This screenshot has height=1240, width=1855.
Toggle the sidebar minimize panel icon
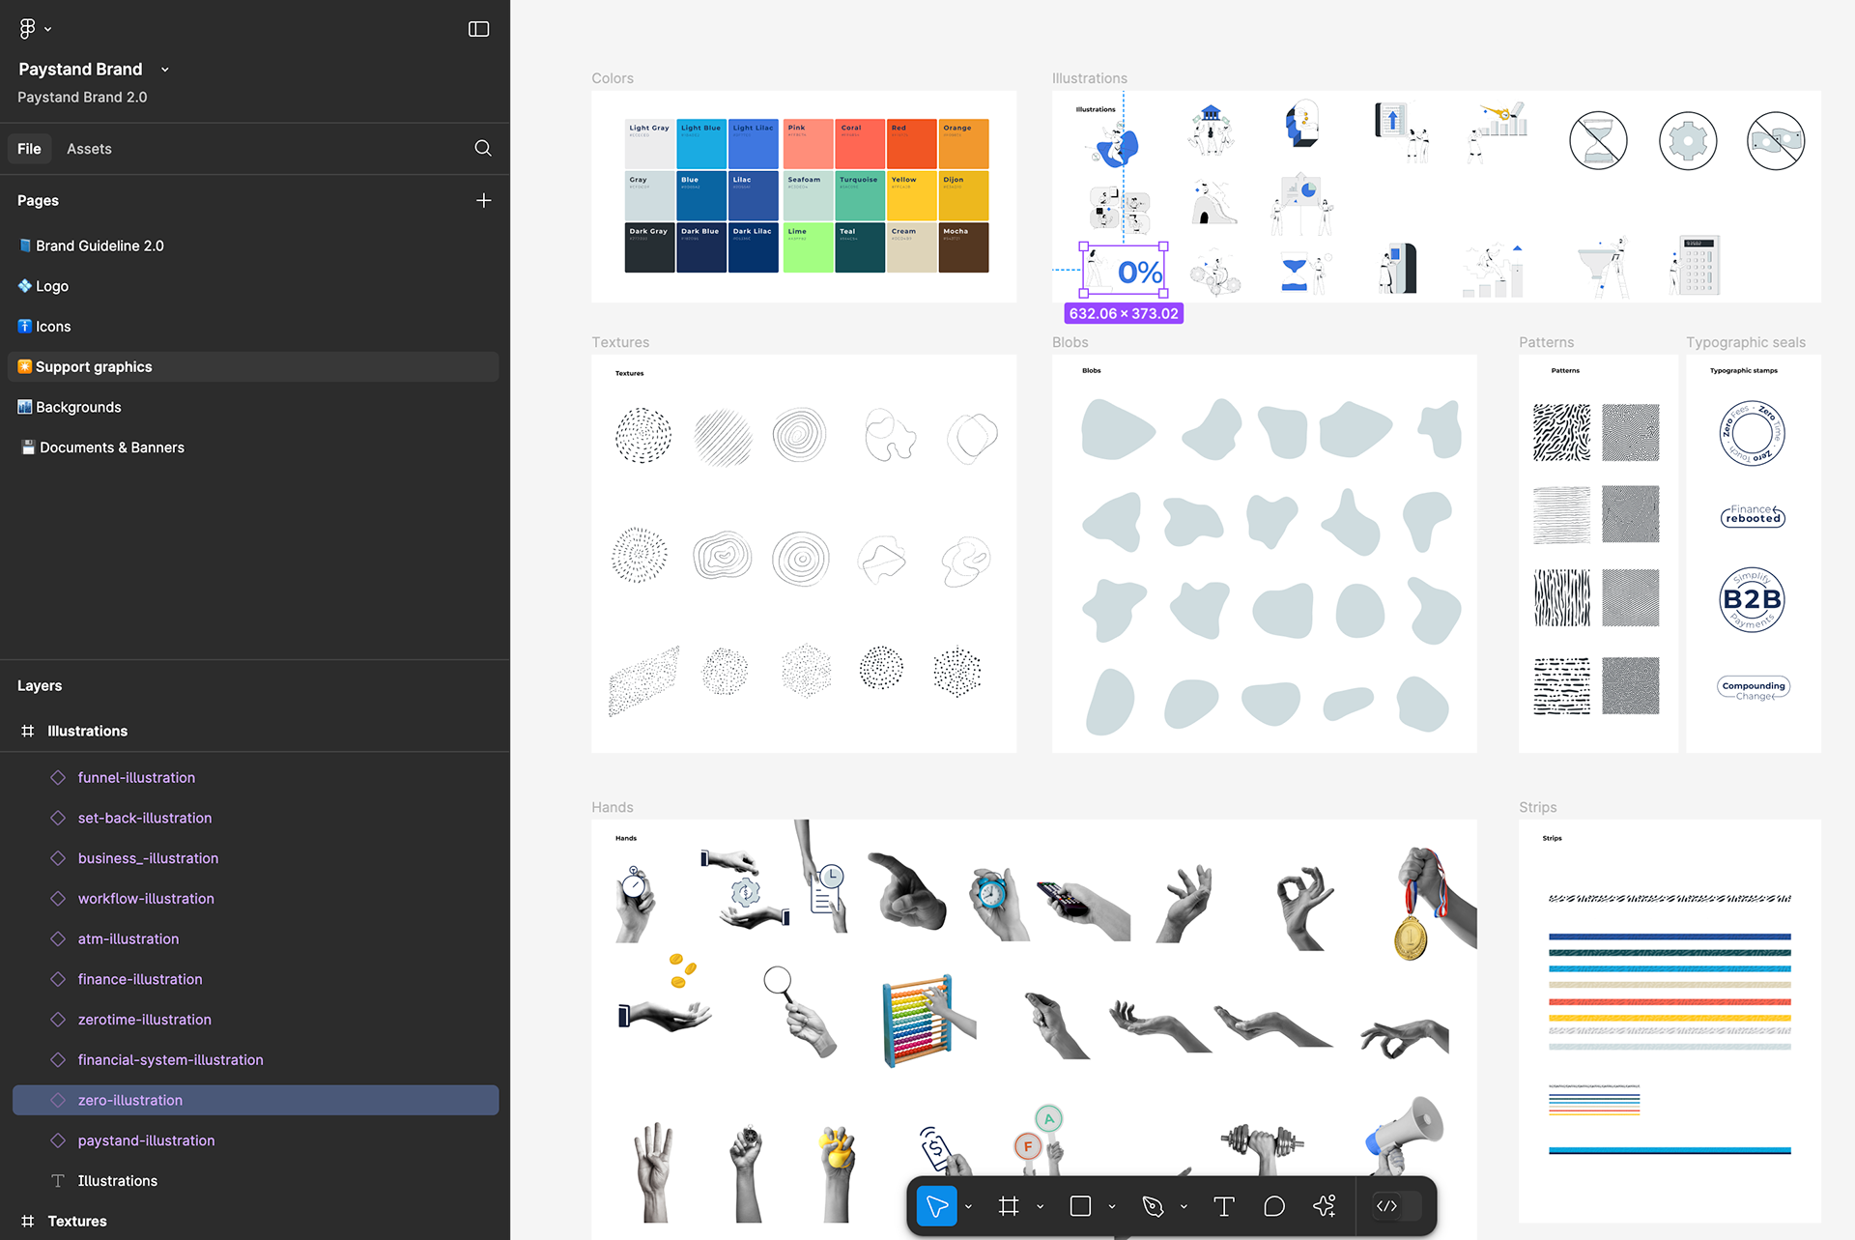[x=478, y=29]
